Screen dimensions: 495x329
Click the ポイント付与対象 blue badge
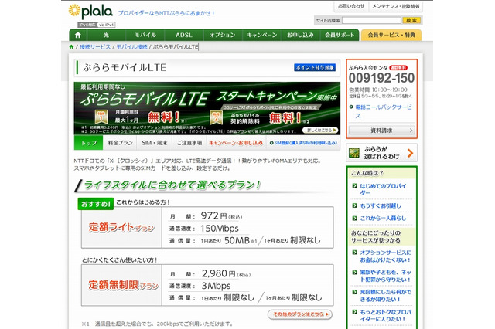[x=315, y=67]
